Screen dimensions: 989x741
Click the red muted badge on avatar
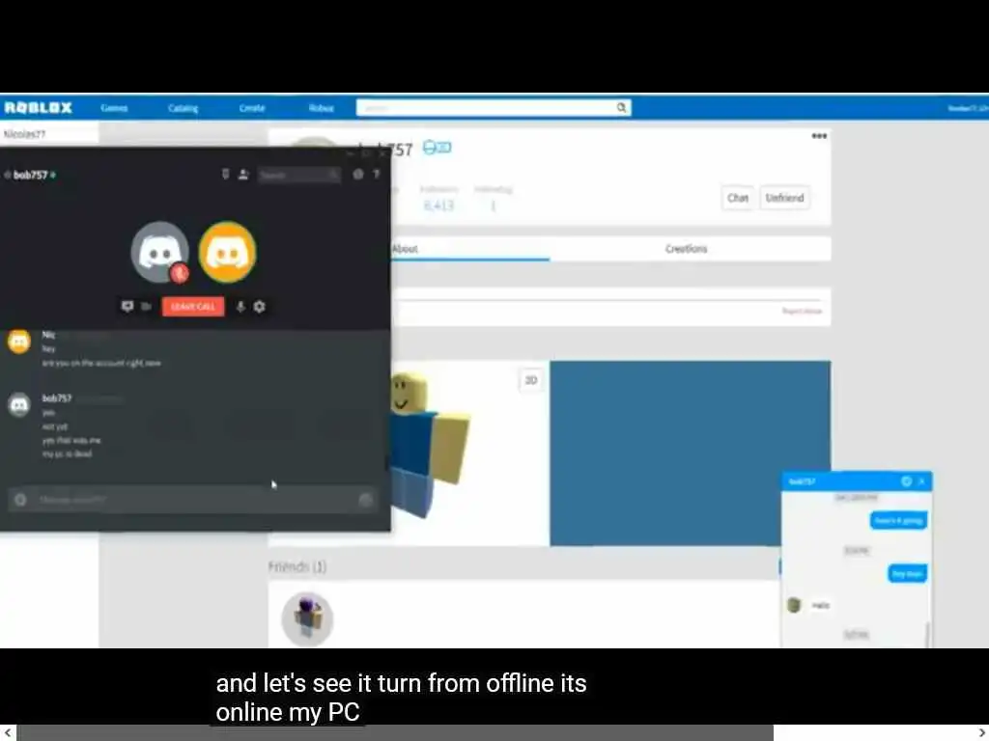(x=180, y=273)
